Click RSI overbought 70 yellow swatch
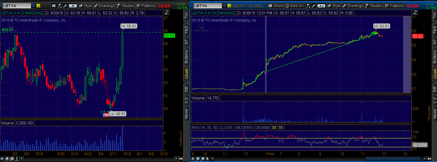This screenshot has width=437, height=162. click(x=280, y=128)
